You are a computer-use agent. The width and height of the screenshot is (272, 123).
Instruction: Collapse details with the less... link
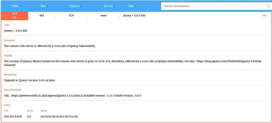[x=265, y=16]
